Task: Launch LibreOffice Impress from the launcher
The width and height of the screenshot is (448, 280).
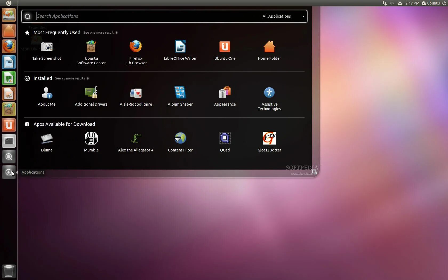Action: coord(9,94)
